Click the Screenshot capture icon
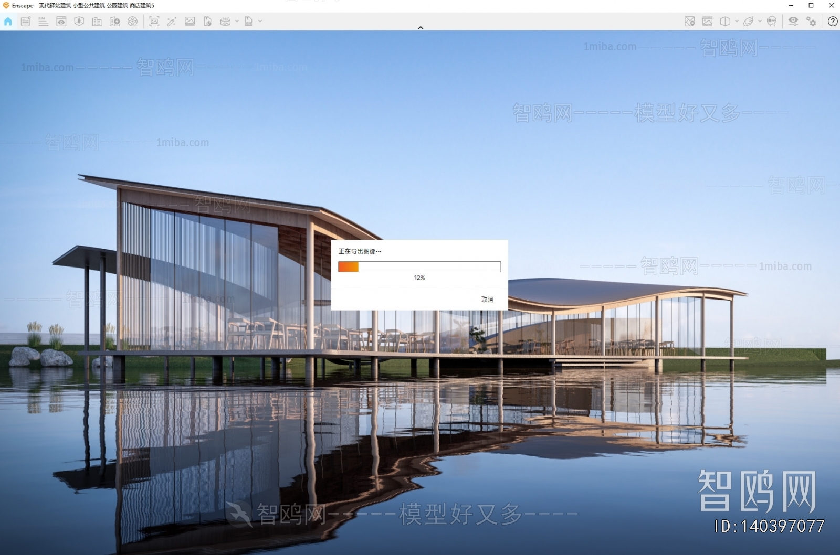 tap(154, 22)
